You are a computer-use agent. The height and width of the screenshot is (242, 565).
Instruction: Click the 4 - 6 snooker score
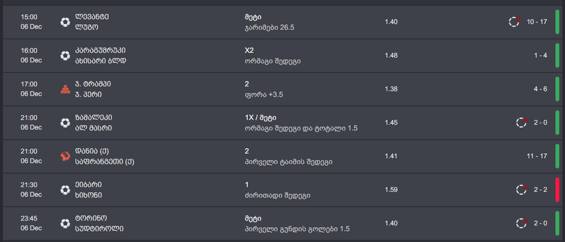(x=540, y=89)
